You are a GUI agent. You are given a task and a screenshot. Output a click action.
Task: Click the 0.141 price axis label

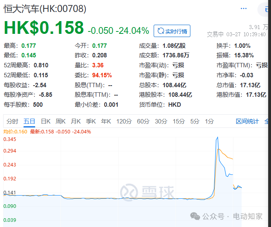tap(10, 192)
